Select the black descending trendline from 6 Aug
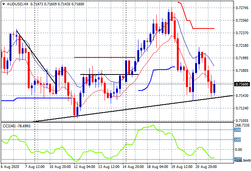 (36, 57)
